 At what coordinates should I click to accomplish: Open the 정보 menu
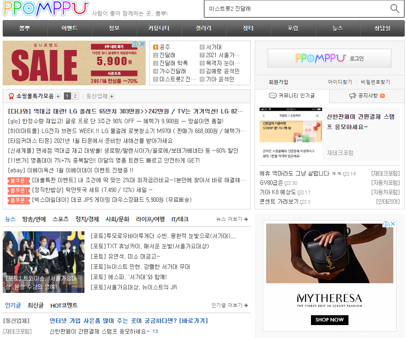coord(114,28)
